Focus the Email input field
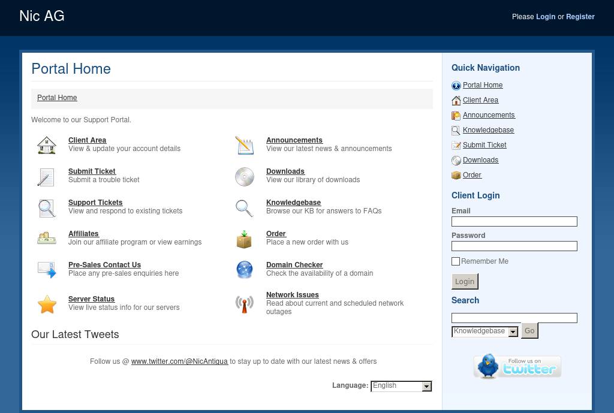This screenshot has width=614, height=413. (514, 222)
